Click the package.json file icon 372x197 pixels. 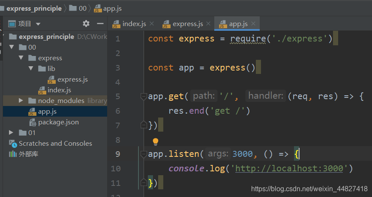(33, 122)
